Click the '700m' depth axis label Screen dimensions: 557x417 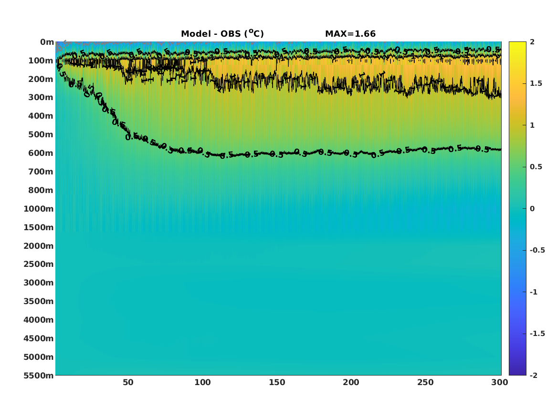(41, 172)
